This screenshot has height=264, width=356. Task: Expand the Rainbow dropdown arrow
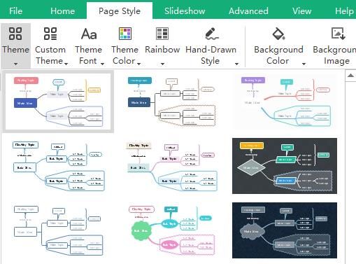pos(162,64)
